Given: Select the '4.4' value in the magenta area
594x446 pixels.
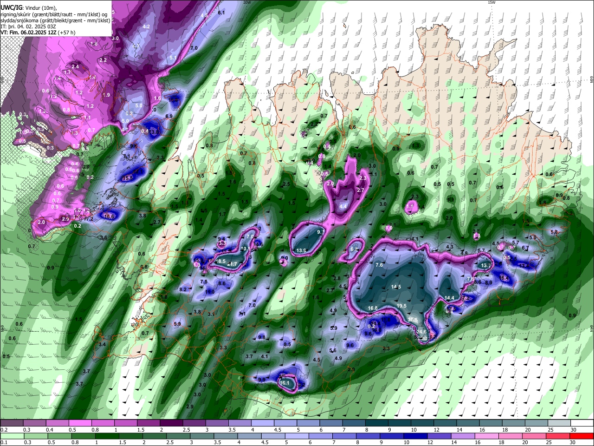Looking at the screenshot, I should click(343, 206).
